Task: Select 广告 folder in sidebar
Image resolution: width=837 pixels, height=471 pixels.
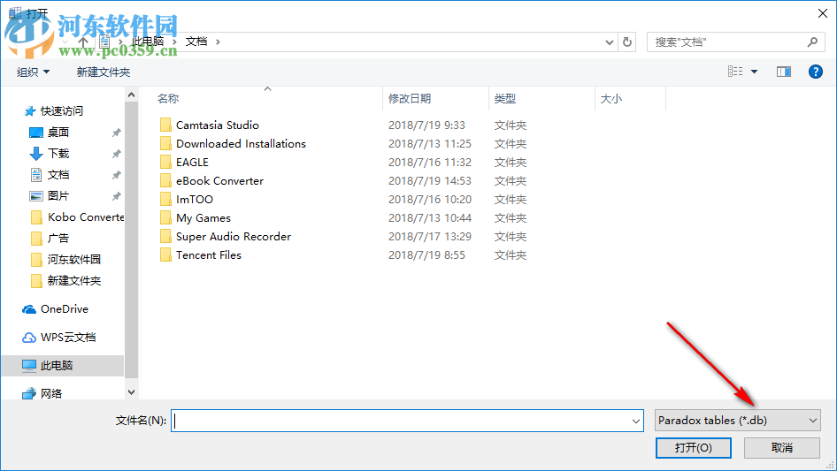Action: click(58, 238)
